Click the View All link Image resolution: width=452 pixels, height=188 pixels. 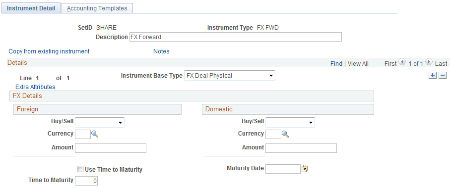coord(358,64)
